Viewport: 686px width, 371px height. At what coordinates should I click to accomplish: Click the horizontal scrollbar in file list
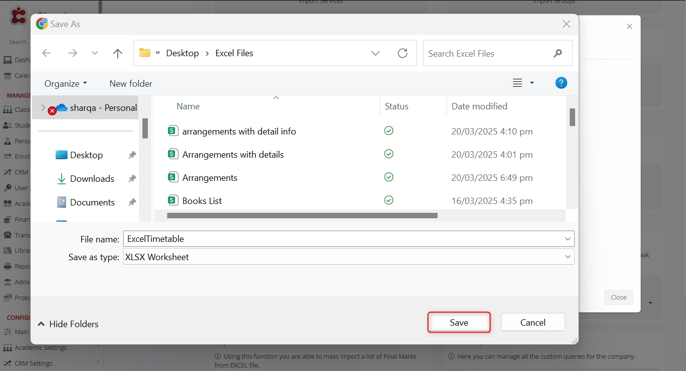302,215
